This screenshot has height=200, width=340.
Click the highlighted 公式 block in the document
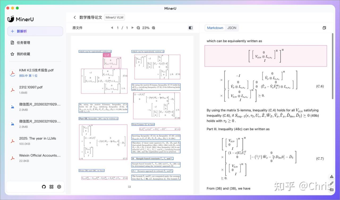[x=112, y=63]
